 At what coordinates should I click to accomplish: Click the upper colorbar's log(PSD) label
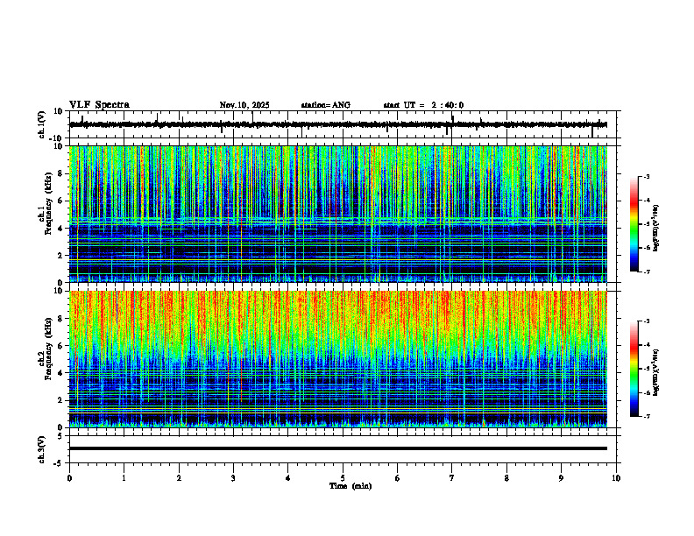656,229
